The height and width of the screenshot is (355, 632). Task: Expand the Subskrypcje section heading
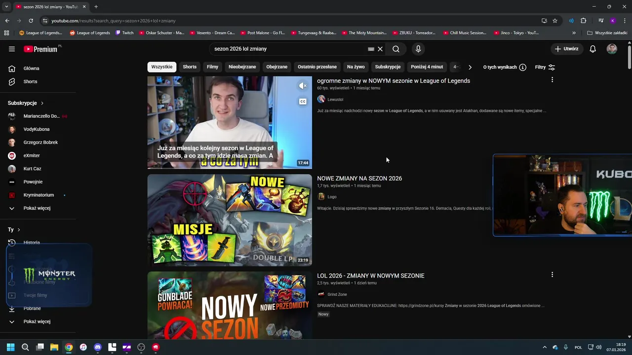[26, 103]
